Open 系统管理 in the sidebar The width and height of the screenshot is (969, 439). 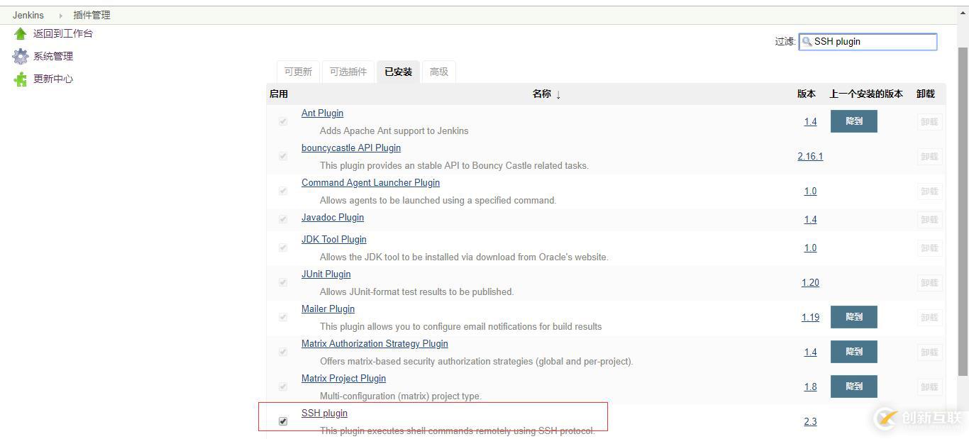[x=53, y=56]
